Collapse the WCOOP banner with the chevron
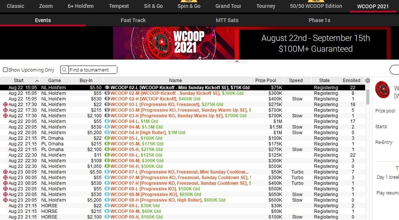This screenshot has height=220, width=399. pos(237,62)
